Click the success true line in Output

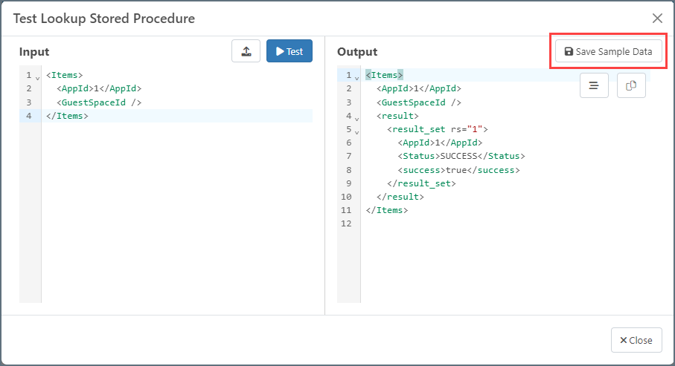[x=458, y=169]
